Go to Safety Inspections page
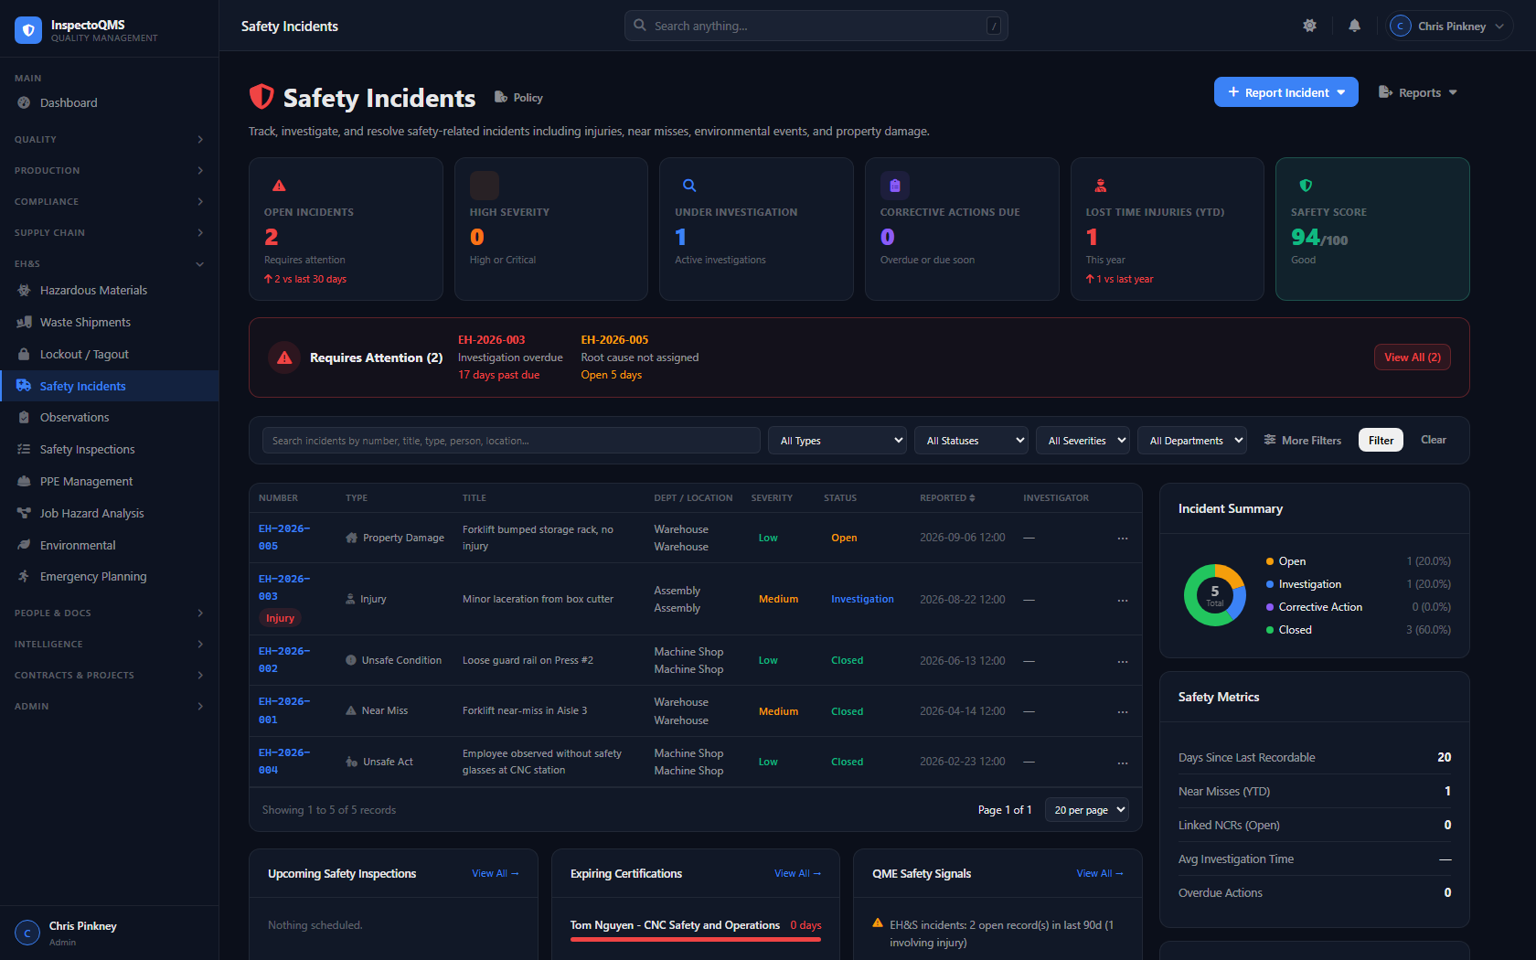Image resolution: width=1536 pixels, height=960 pixels. (87, 449)
